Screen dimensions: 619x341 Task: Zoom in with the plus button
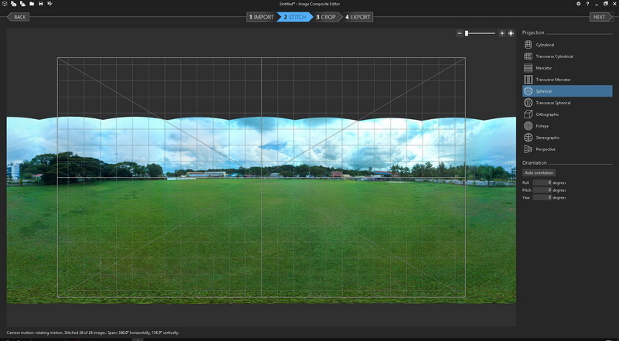tap(502, 33)
